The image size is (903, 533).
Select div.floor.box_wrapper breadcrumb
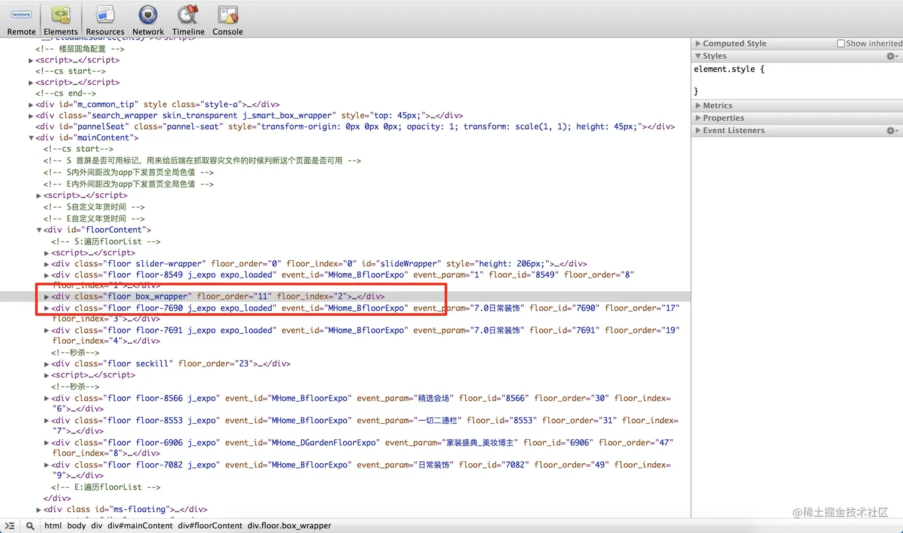click(x=289, y=526)
